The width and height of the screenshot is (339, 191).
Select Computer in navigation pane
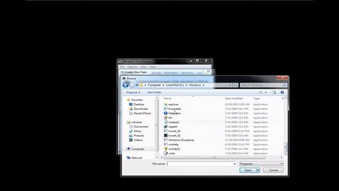(138, 149)
